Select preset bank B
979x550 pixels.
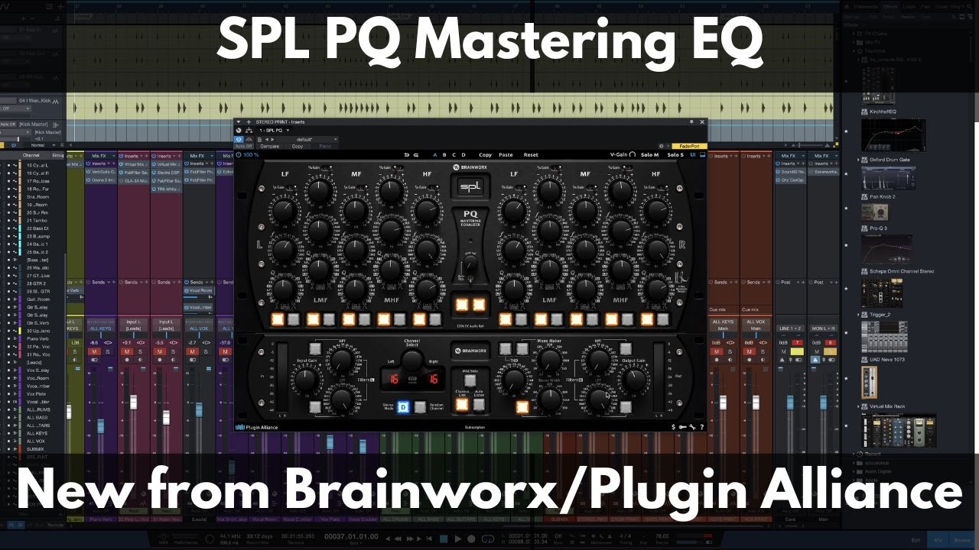pos(444,155)
